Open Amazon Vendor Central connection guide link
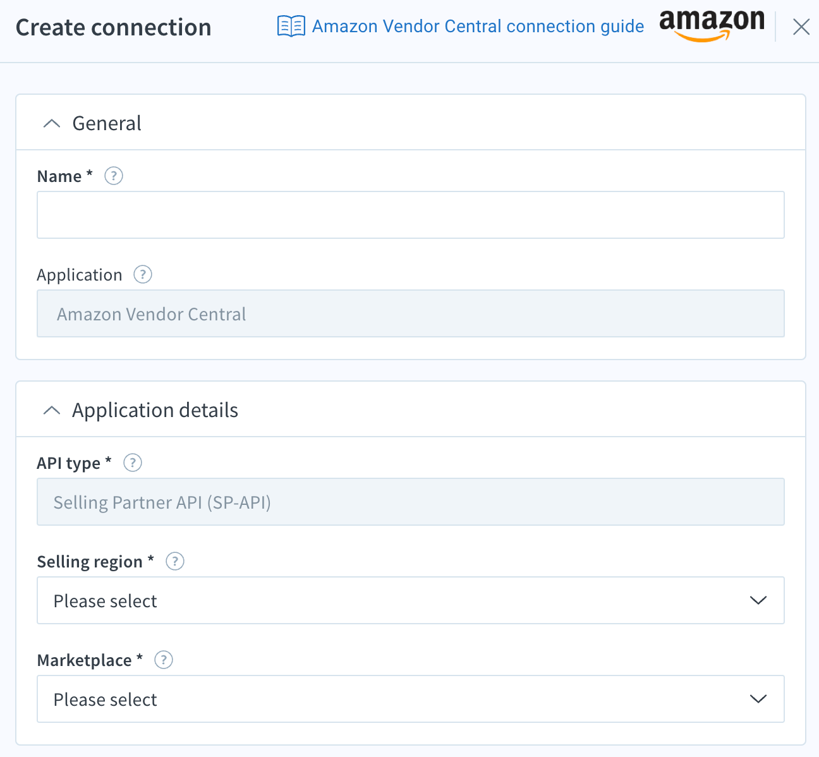This screenshot has width=819, height=757. coord(478,27)
